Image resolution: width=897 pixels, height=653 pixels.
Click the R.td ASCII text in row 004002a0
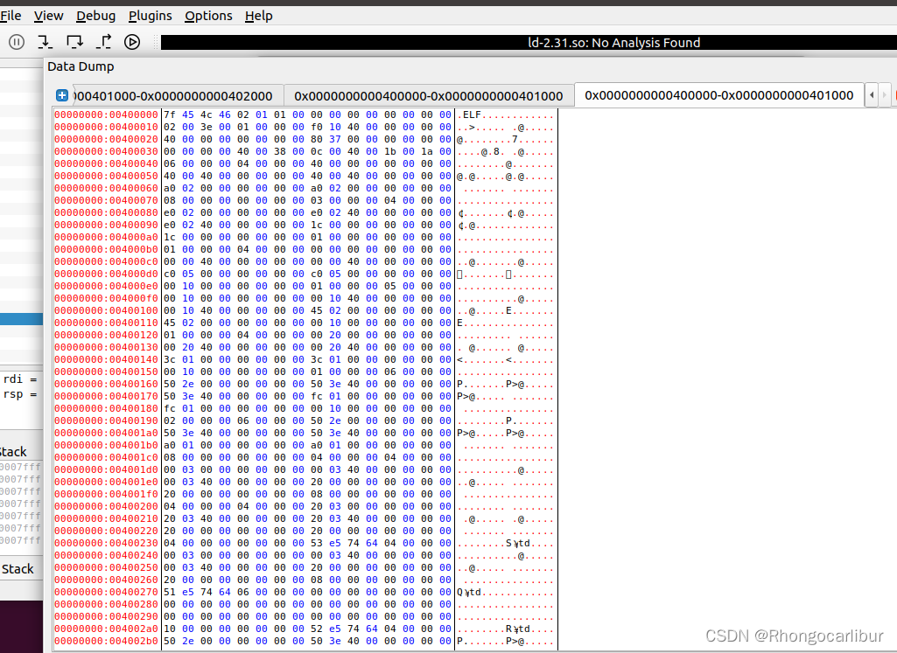[518, 629]
